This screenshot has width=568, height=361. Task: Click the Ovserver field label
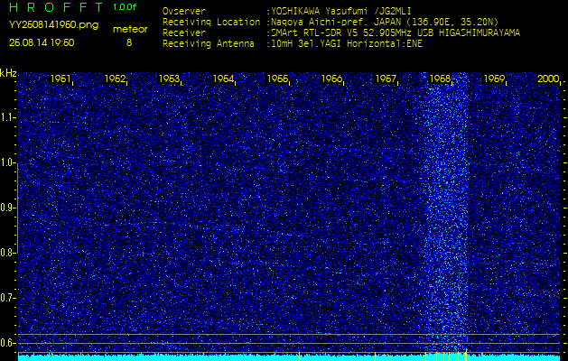pyautogui.click(x=184, y=11)
